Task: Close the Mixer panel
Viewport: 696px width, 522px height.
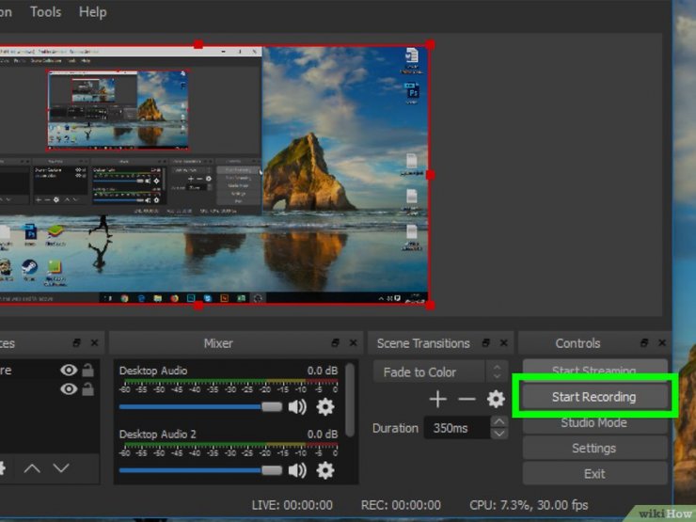Action: click(x=354, y=342)
